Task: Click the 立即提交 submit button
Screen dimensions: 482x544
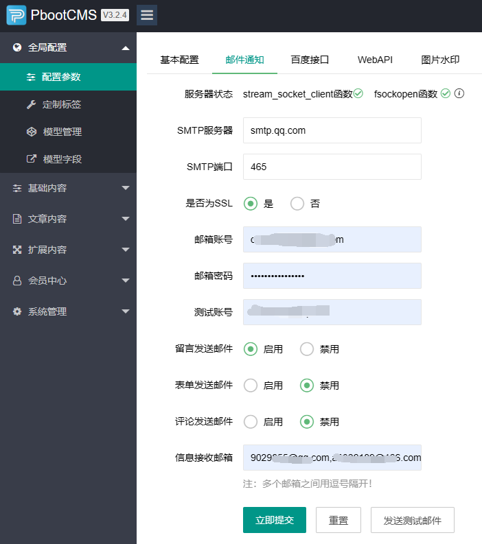Action: pos(275,520)
